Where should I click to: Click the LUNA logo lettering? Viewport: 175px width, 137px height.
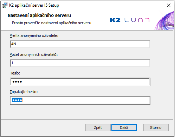(137, 20)
